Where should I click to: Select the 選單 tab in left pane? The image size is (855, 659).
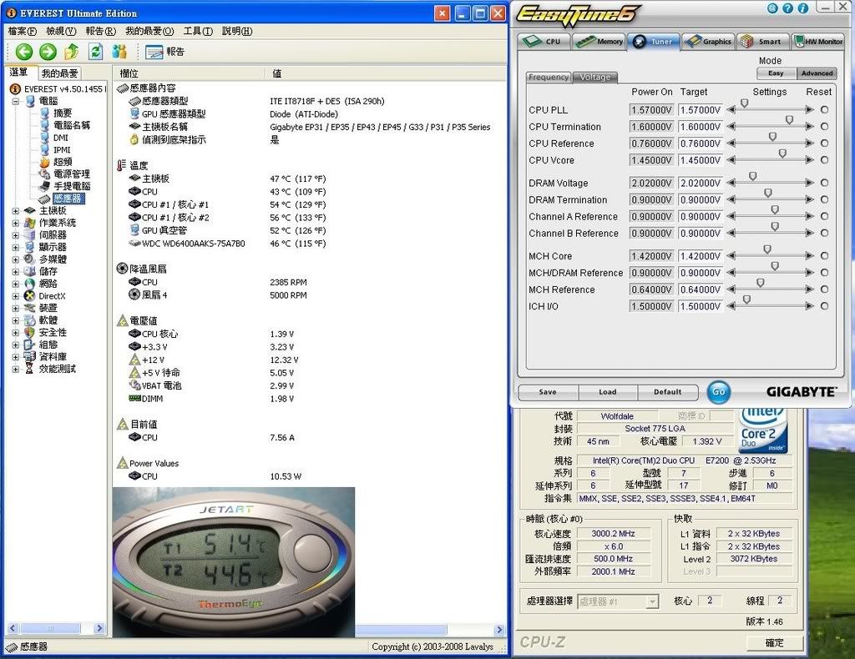point(19,73)
